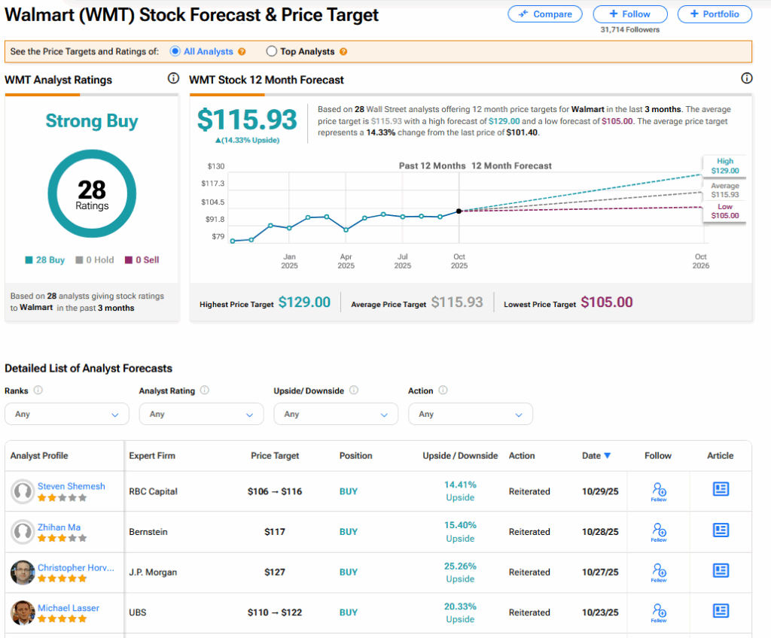Expand the Action filter dropdown

click(x=470, y=414)
